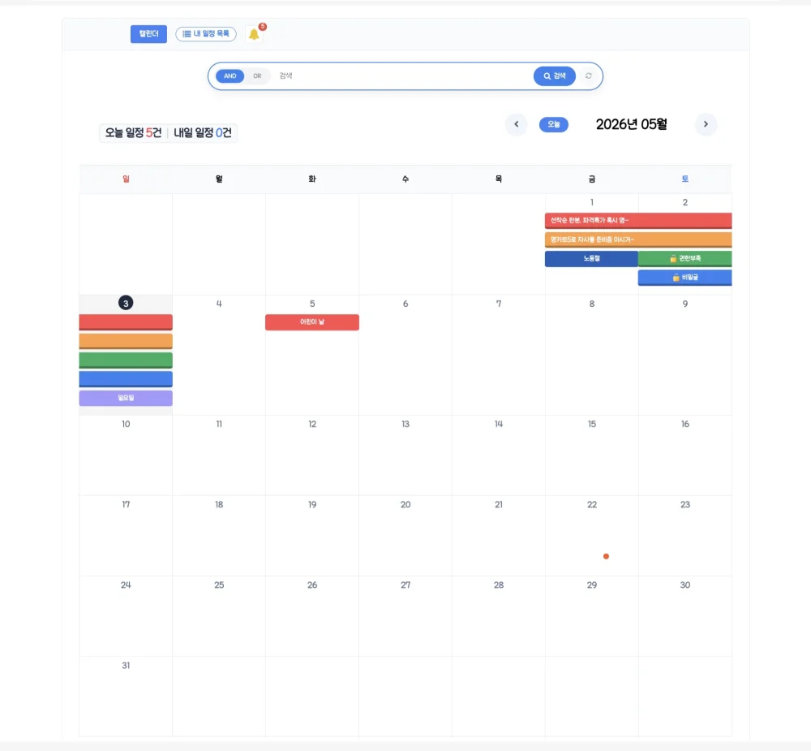The image size is (811, 751).
Task: Select date 27 in the calendar
Action: [x=405, y=585]
